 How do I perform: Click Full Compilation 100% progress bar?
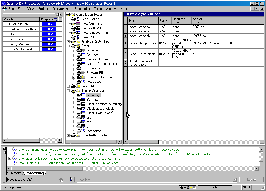coord(49,24)
